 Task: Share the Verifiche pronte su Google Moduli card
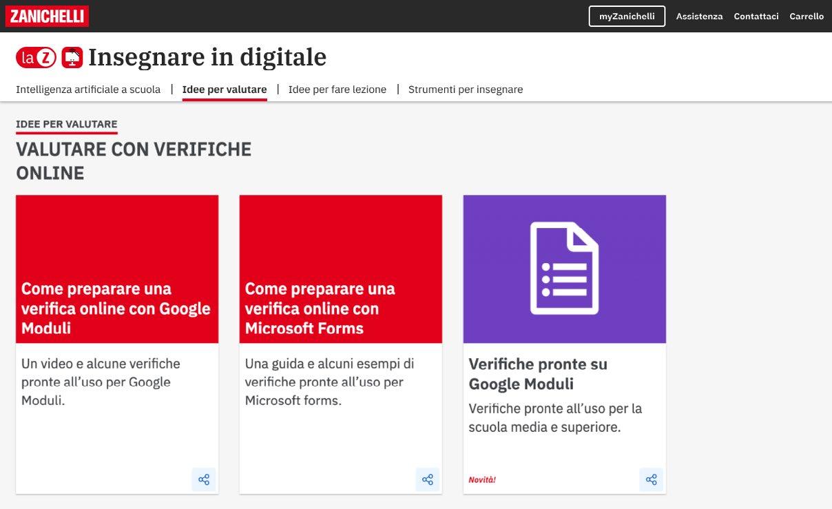651,479
